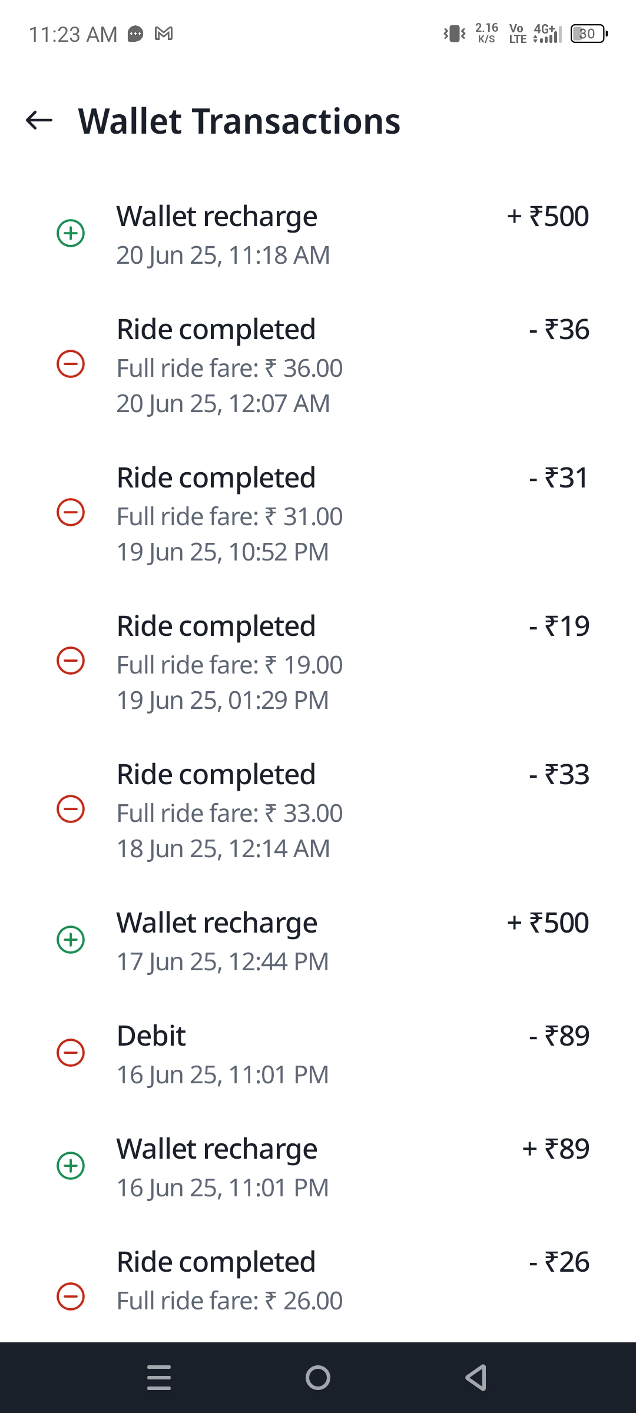
Task: Tap red minus icon for ₹26 ride
Action: pos(71,1296)
